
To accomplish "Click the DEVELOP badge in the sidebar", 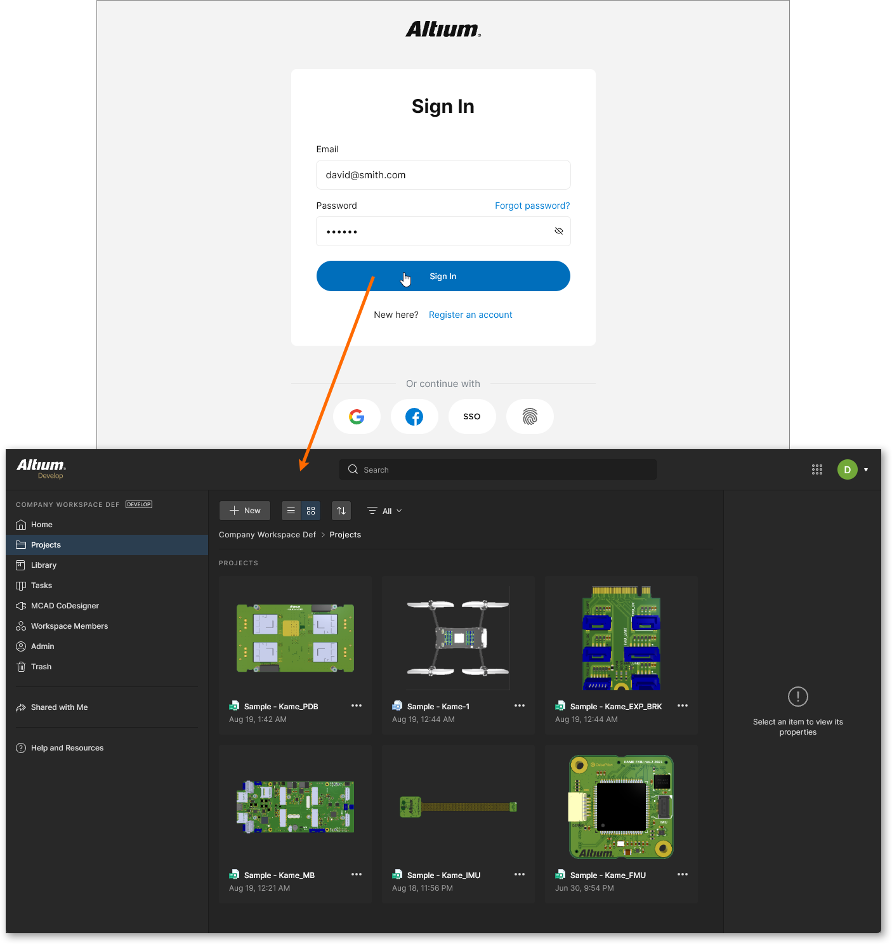I will pyautogui.click(x=139, y=504).
